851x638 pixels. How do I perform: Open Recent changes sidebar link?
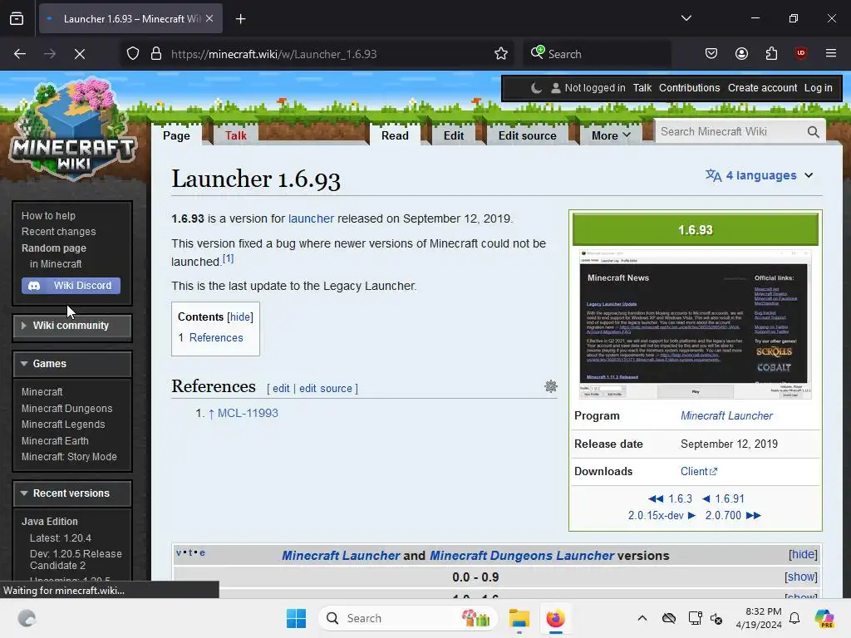click(x=59, y=232)
